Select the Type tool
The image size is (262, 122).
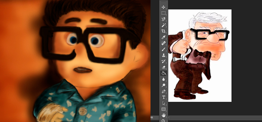[163, 97]
